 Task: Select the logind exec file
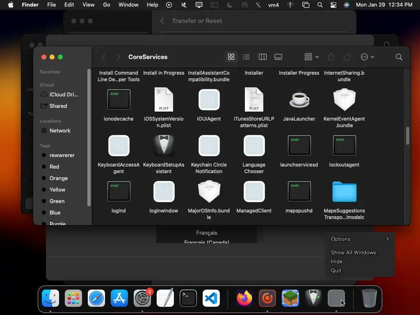click(119, 191)
